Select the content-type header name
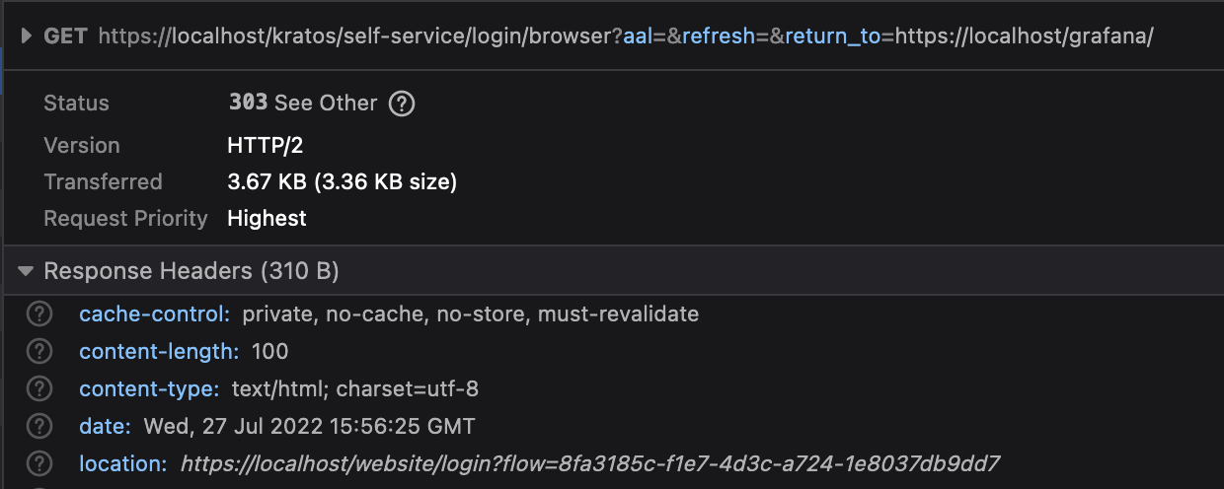This screenshot has height=489, width=1224. 149,389
